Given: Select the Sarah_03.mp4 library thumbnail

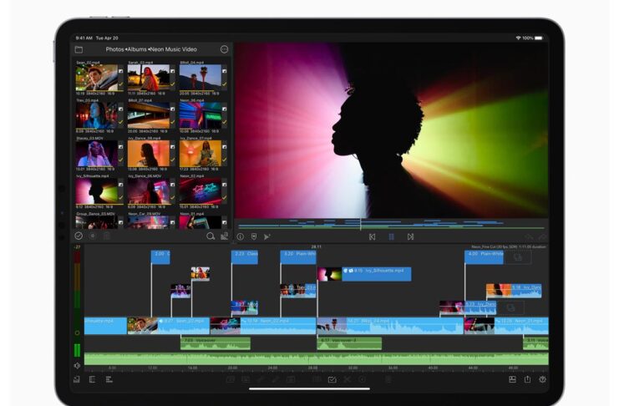Looking at the screenshot, I should pyautogui.click(x=149, y=78).
